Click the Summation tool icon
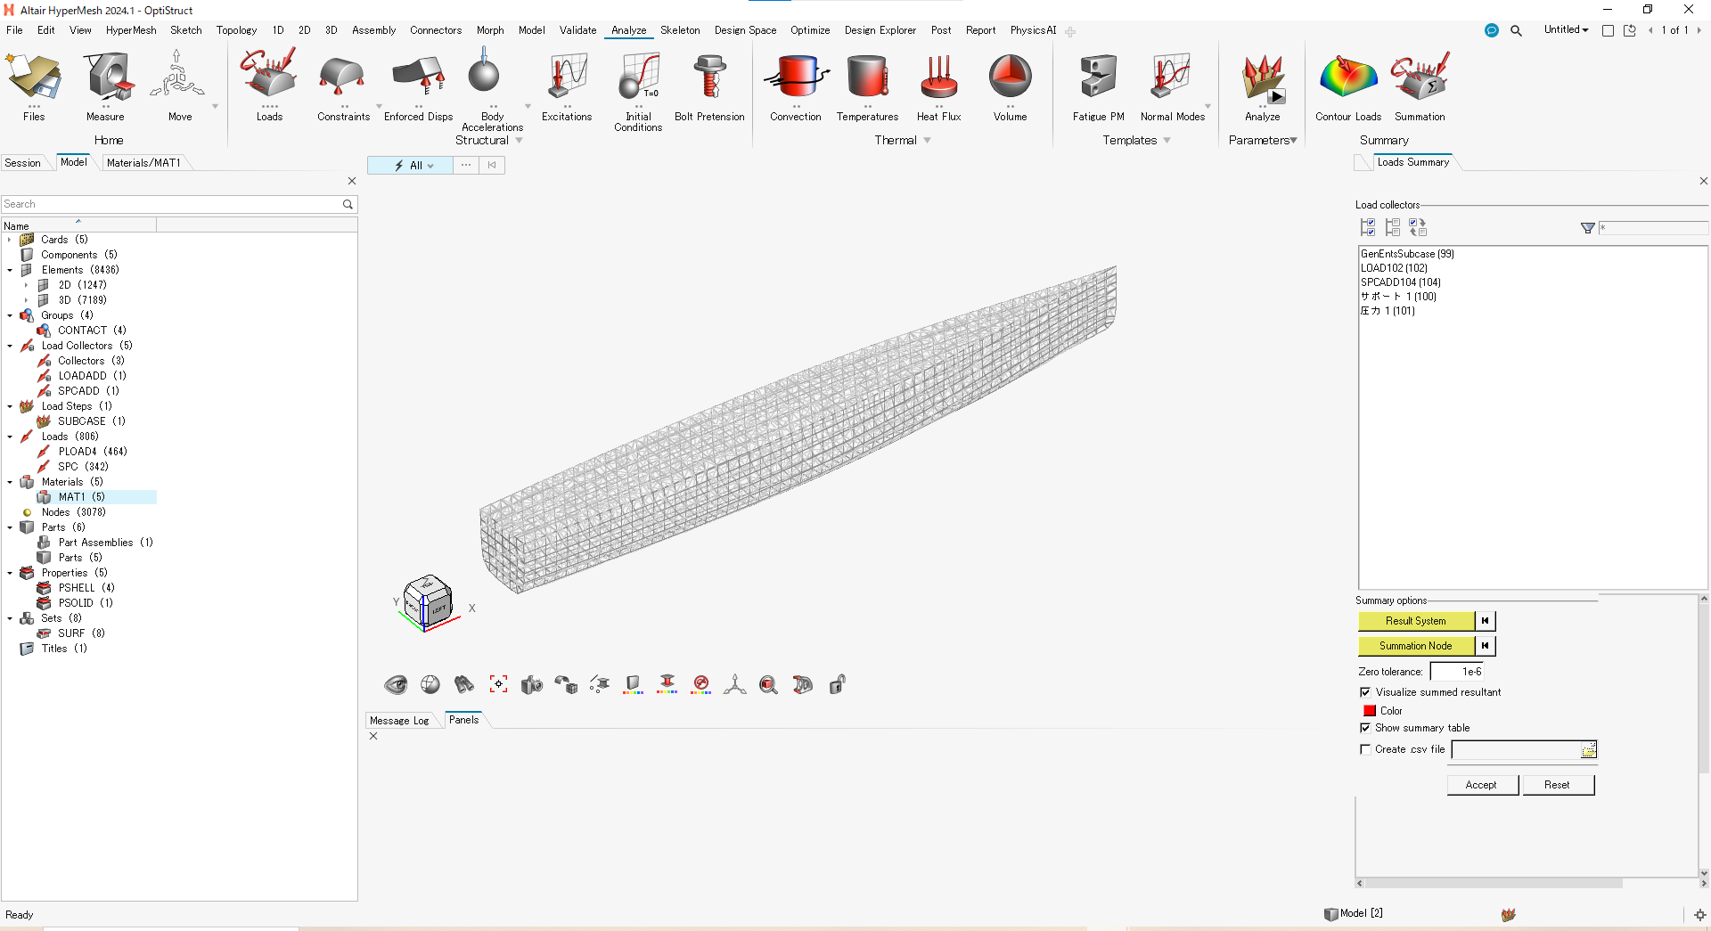 pyautogui.click(x=1420, y=76)
